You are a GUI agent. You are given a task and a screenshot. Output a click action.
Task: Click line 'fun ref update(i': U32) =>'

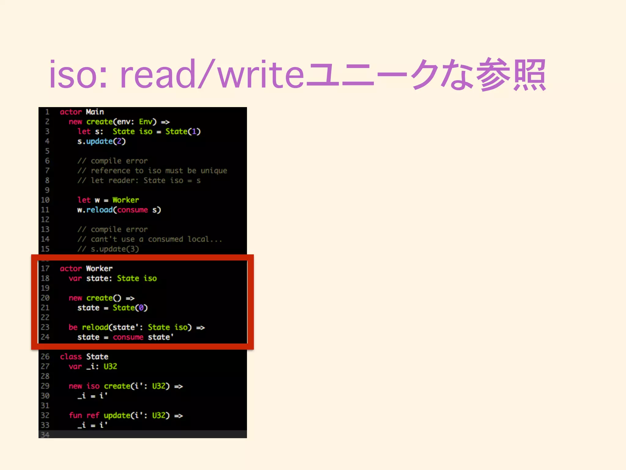coord(126,416)
